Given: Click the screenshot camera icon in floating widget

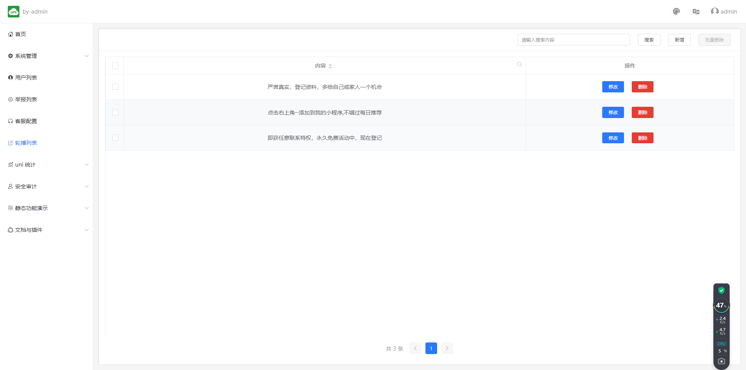Looking at the screenshot, I should [x=722, y=361].
